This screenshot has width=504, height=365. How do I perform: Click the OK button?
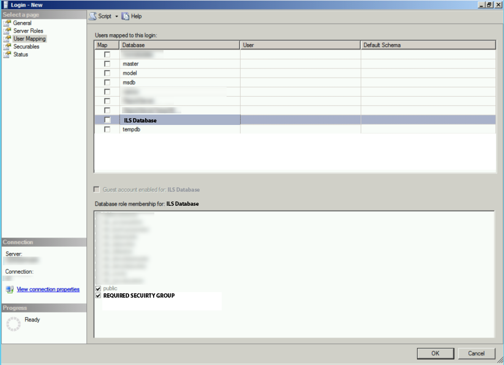435,353
